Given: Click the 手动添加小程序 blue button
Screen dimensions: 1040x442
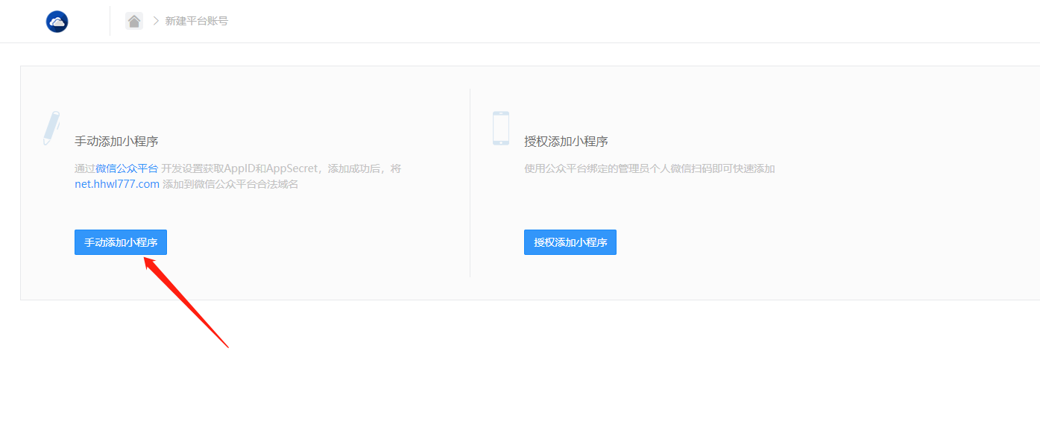Looking at the screenshot, I should [x=121, y=242].
